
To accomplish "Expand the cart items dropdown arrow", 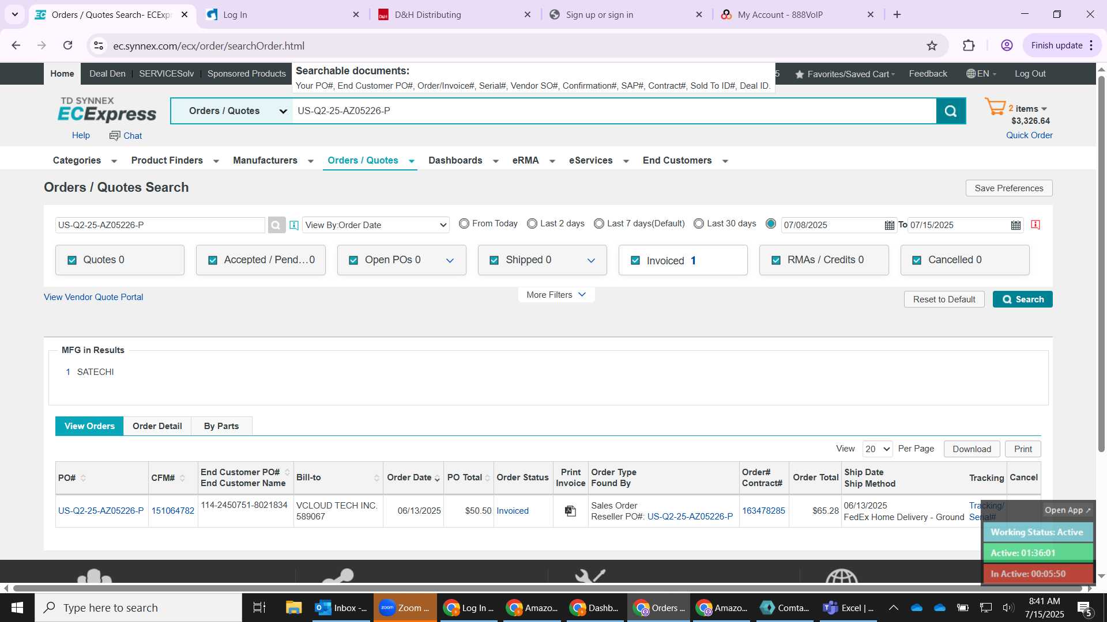I will click(1044, 109).
